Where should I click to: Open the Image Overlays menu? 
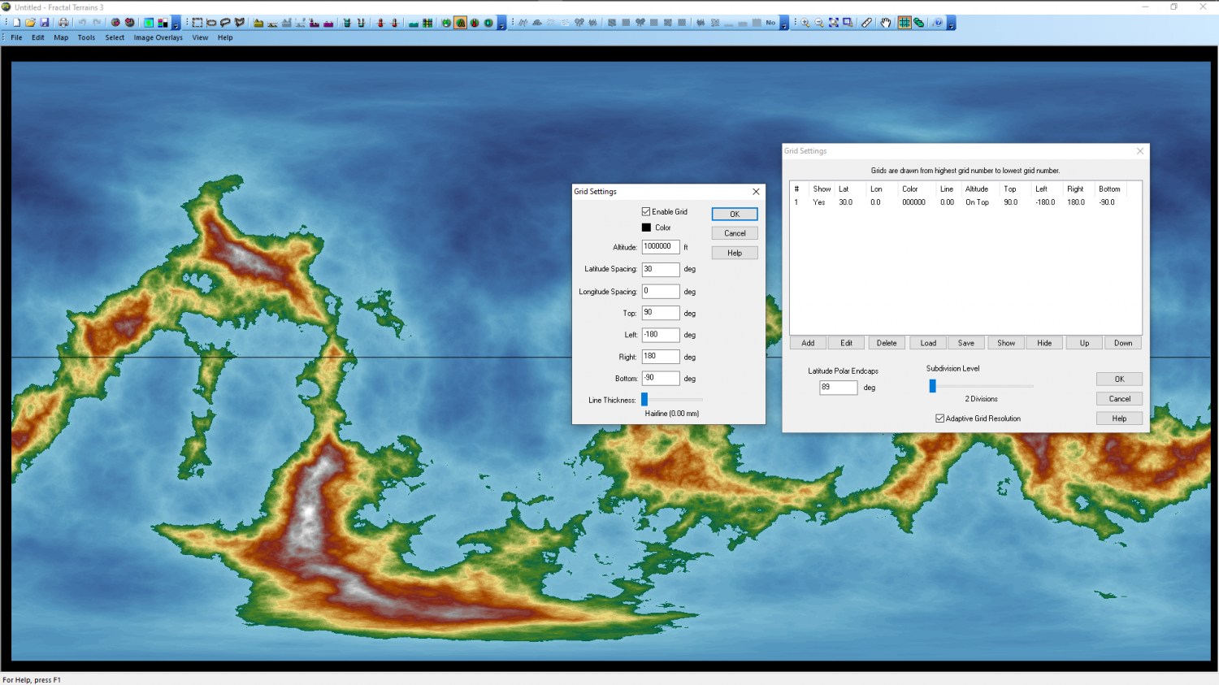158,37
